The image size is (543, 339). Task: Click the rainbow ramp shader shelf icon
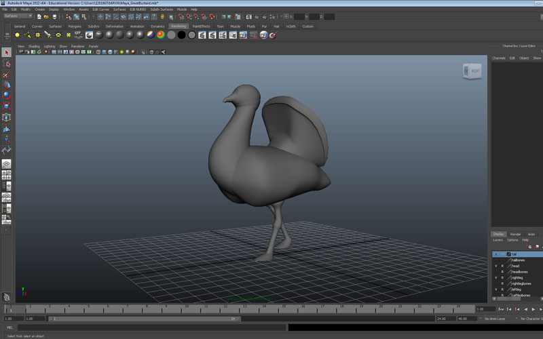coord(161,35)
